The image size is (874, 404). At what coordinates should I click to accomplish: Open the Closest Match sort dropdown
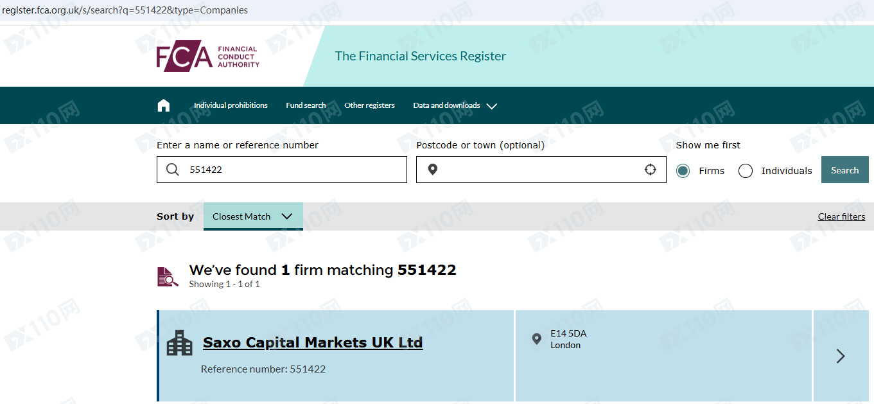pos(252,216)
